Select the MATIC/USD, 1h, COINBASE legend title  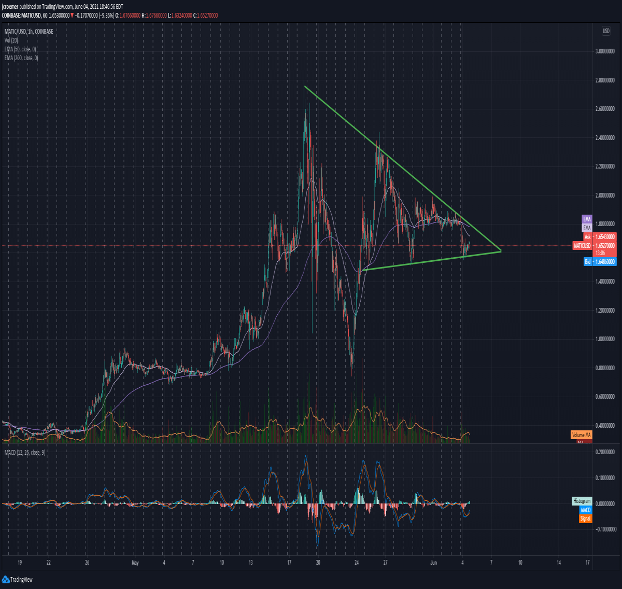tap(29, 32)
